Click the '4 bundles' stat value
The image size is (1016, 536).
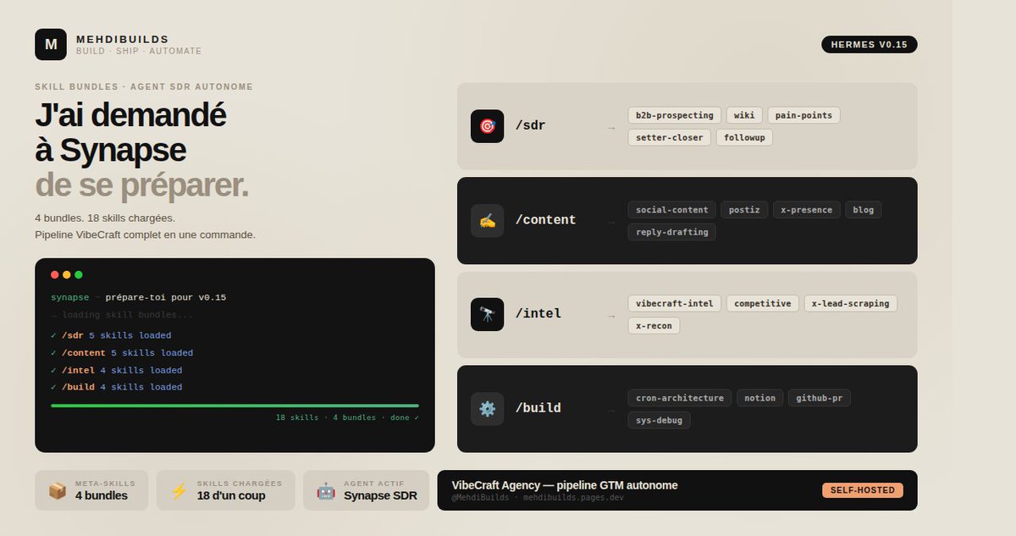pyautogui.click(x=101, y=496)
